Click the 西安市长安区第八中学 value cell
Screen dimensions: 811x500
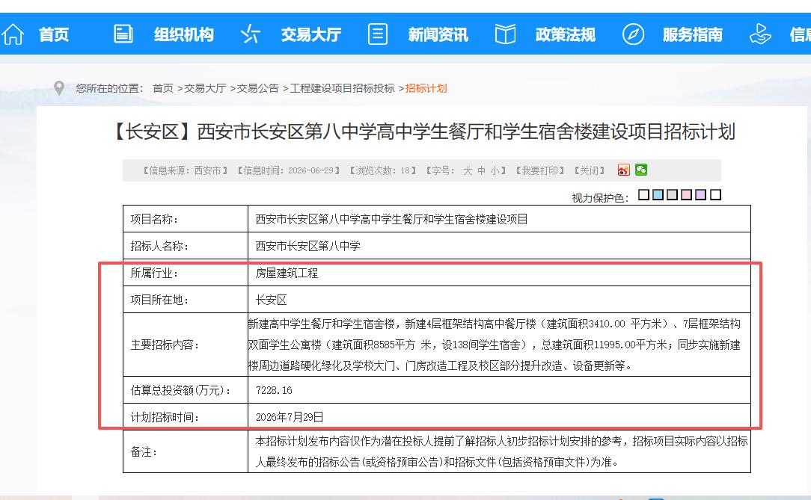[499, 246]
